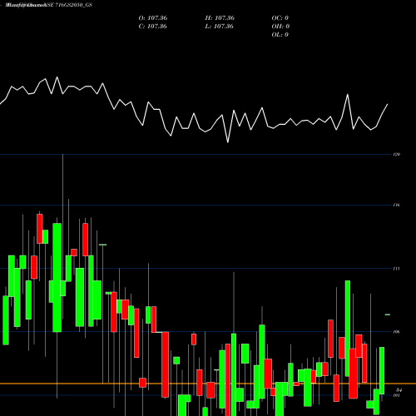The image size is (416, 416).
Task: Click the 111 price axis label
Action: 397,269
